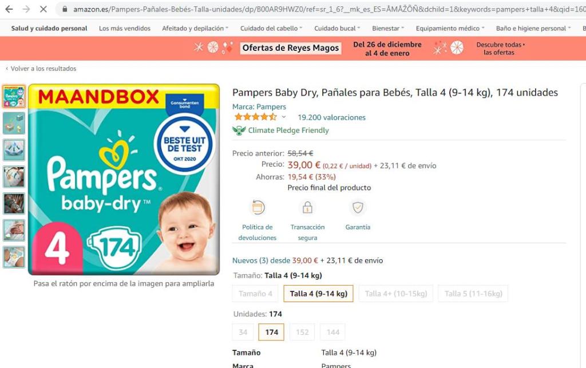Choose the 152 units option

click(302, 332)
